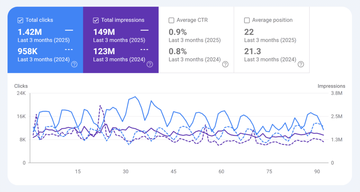
Task: Click day 75 on the x-axis
Action: click(x=269, y=171)
